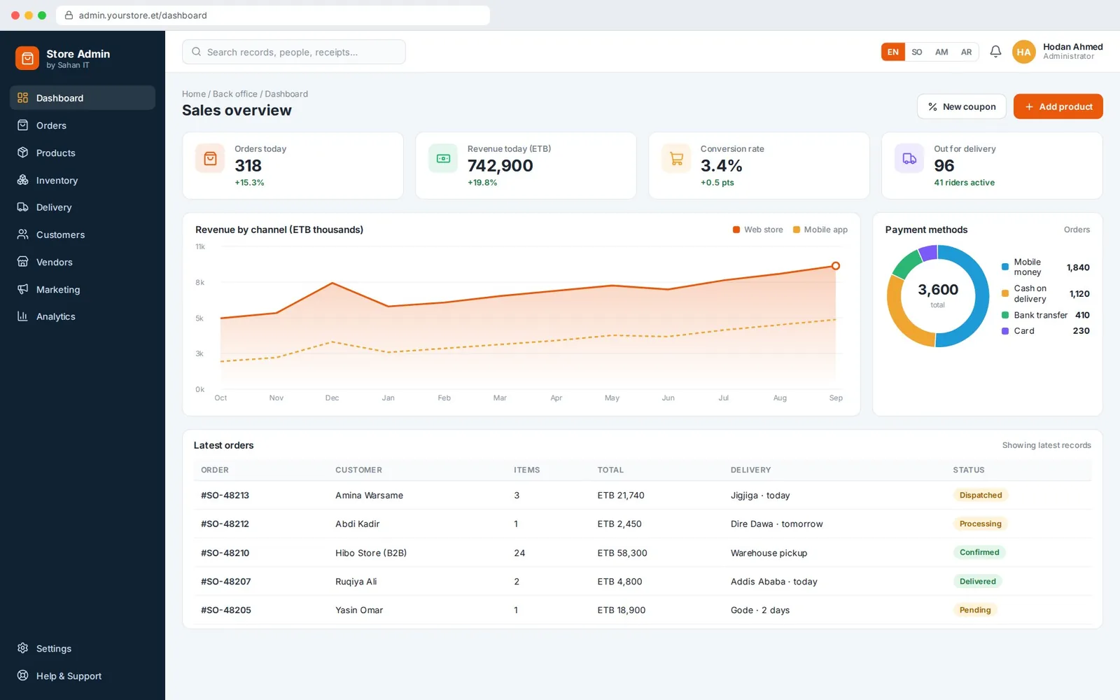Follow the Back office breadcrumb link
This screenshot has width=1120, height=700.
pos(235,94)
